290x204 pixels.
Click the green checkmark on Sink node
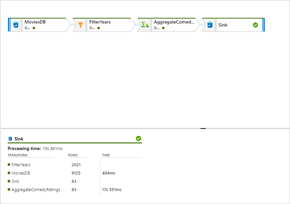pyautogui.click(x=255, y=25)
